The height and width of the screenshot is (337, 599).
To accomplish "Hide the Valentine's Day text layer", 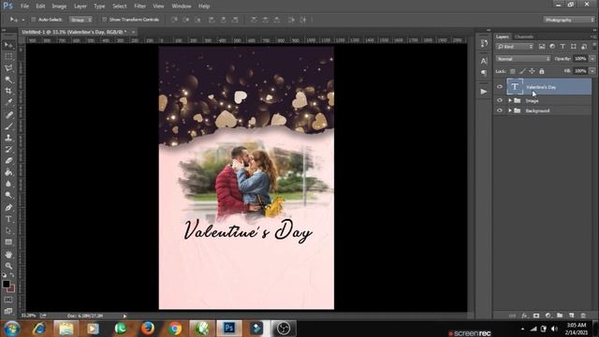I will click(500, 87).
